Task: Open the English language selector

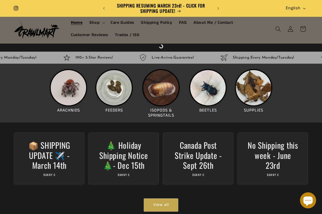Action: 295,8
